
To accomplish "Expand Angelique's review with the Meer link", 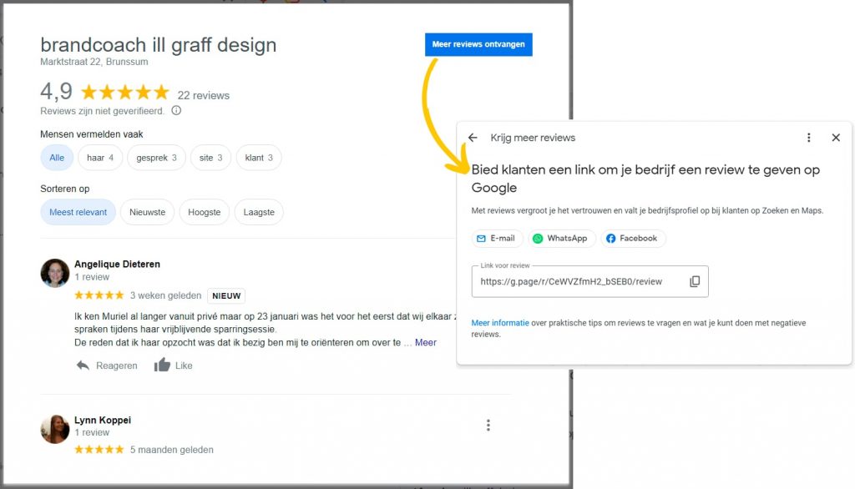I will tap(425, 342).
